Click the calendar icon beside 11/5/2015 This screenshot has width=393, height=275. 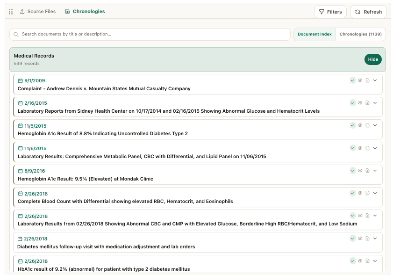click(20, 126)
